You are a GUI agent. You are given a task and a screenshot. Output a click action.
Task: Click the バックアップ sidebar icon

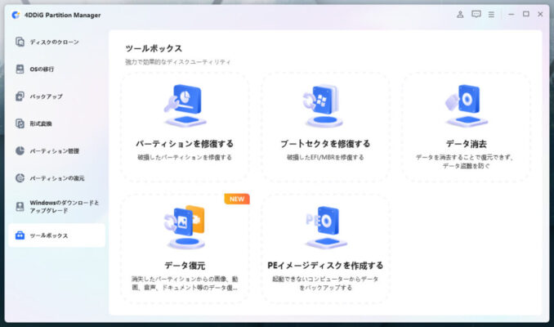20,96
